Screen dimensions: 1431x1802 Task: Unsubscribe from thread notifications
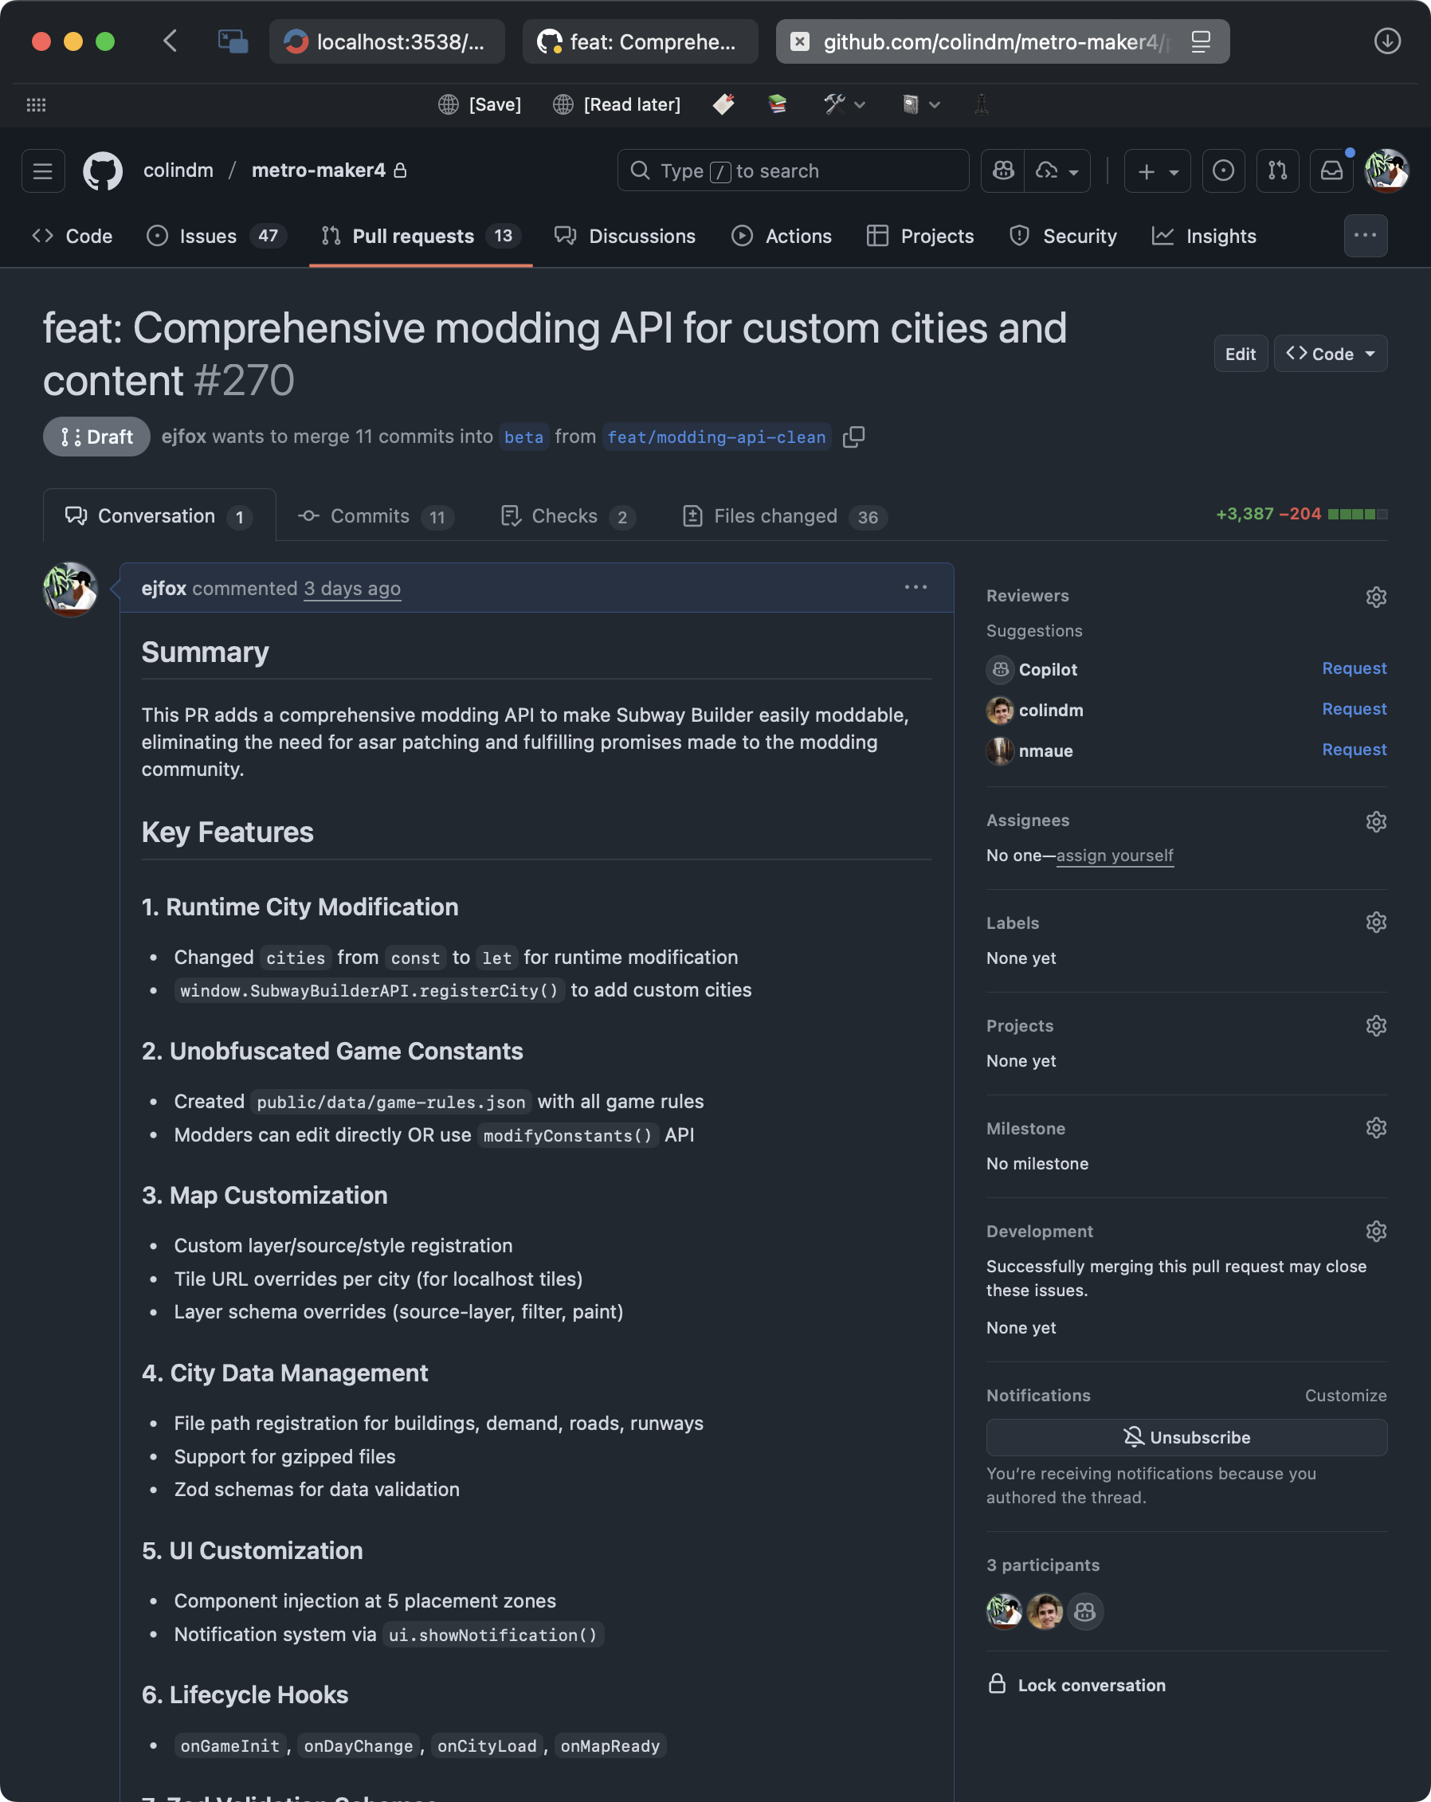(1186, 1437)
